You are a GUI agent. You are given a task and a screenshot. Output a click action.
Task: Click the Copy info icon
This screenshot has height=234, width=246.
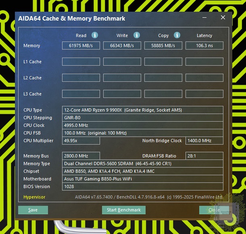click(x=177, y=35)
